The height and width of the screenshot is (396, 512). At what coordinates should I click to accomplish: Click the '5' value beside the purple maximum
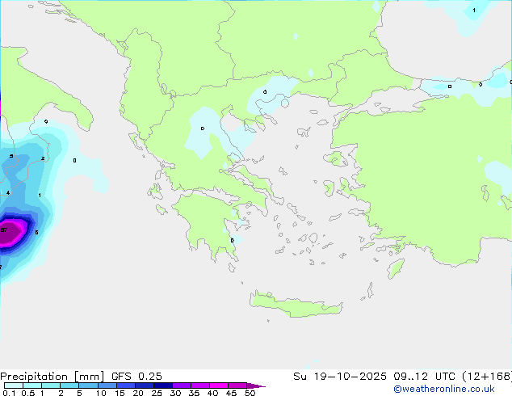[36, 232]
